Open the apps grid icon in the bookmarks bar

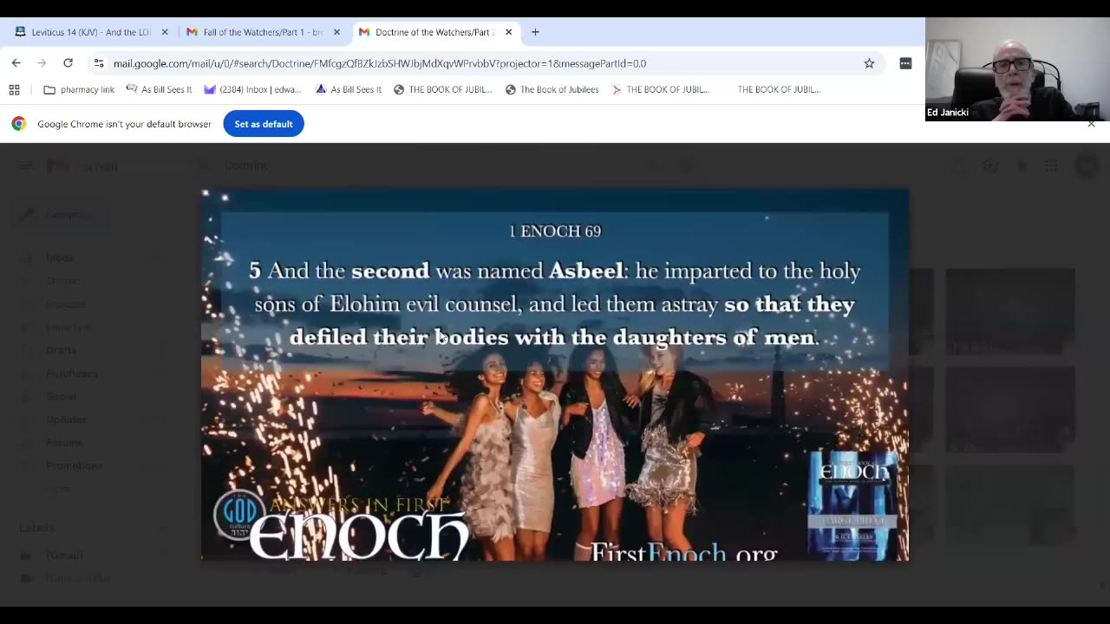(14, 89)
